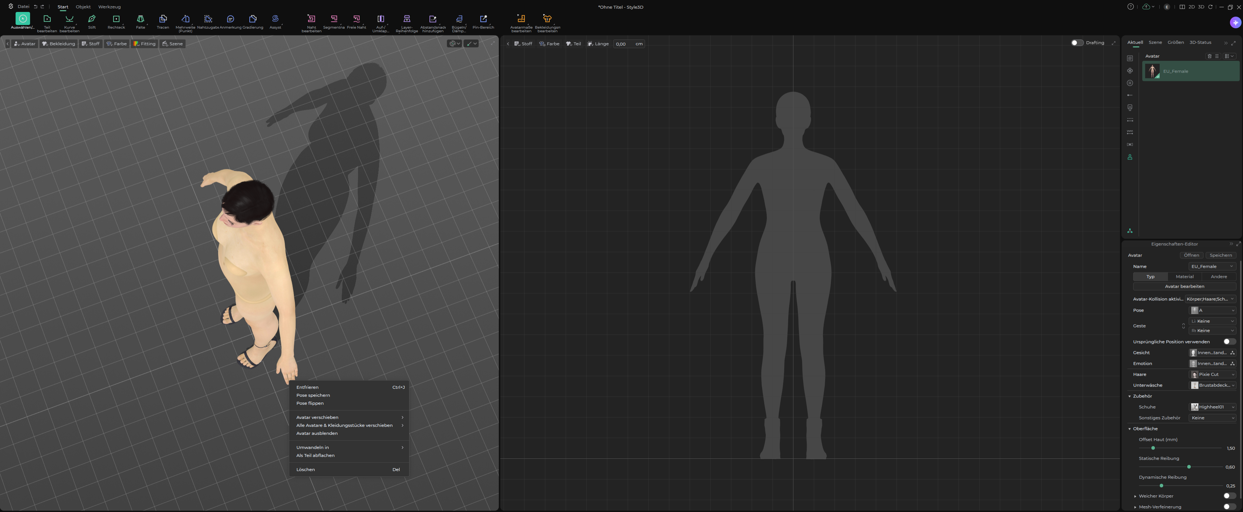The image size is (1243, 512).
Task: Open Avatarmaße bearbeiten tool
Action: click(x=521, y=23)
